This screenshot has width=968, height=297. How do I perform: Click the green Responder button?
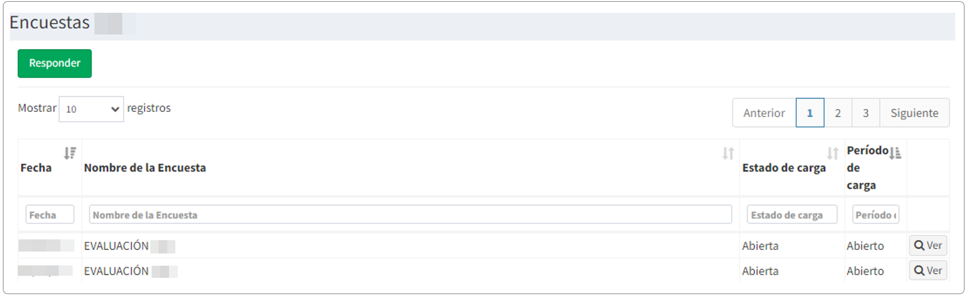[x=55, y=63]
